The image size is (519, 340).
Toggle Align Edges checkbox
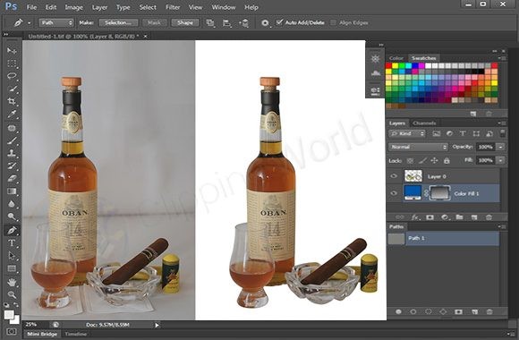(333, 22)
